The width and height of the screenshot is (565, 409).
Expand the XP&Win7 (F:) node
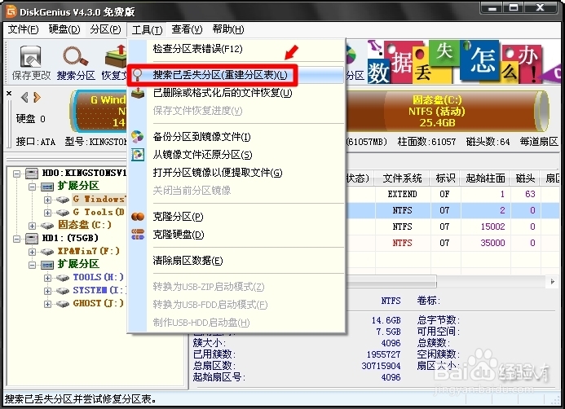coord(32,252)
